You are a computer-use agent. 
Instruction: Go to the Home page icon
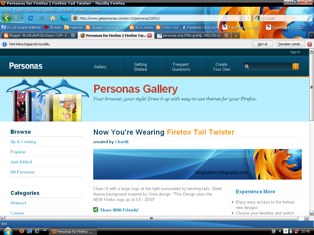point(53,18)
